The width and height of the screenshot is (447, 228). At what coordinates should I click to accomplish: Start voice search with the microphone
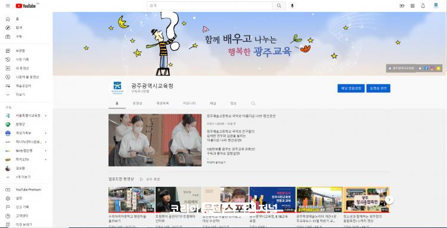click(292, 6)
